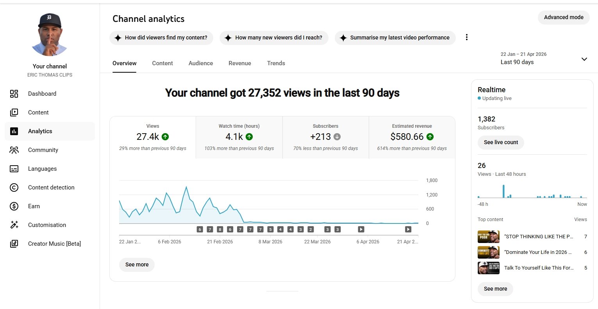Select the Community people icon
This screenshot has height=309, width=598.
pyautogui.click(x=14, y=150)
